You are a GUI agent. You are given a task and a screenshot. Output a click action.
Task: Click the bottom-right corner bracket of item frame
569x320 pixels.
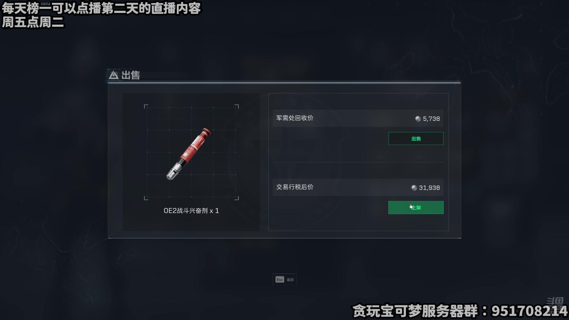coord(237,198)
